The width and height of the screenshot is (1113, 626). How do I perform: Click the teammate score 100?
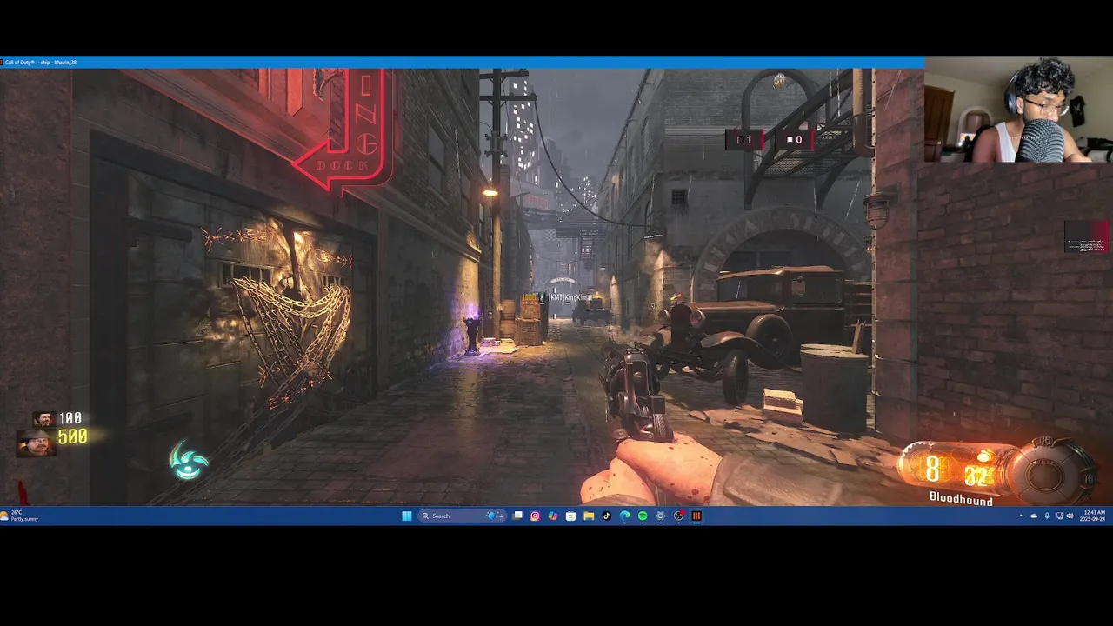point(70,419)
